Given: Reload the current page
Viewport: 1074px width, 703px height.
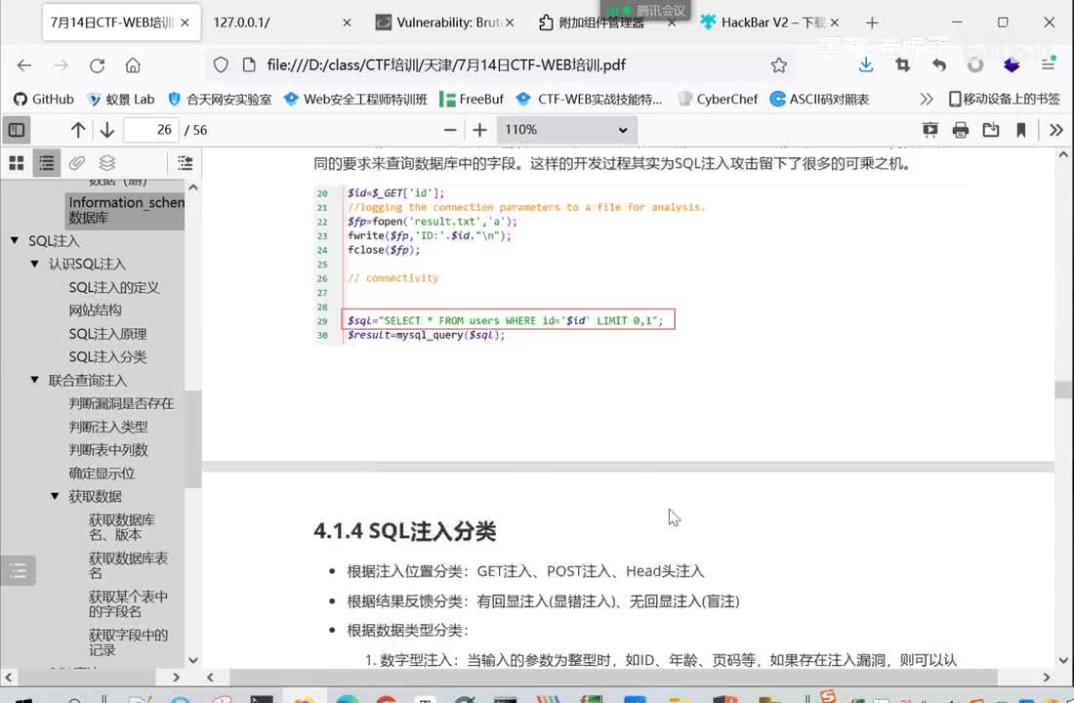Looking at the screenshot, I should [x=97, y=65].
